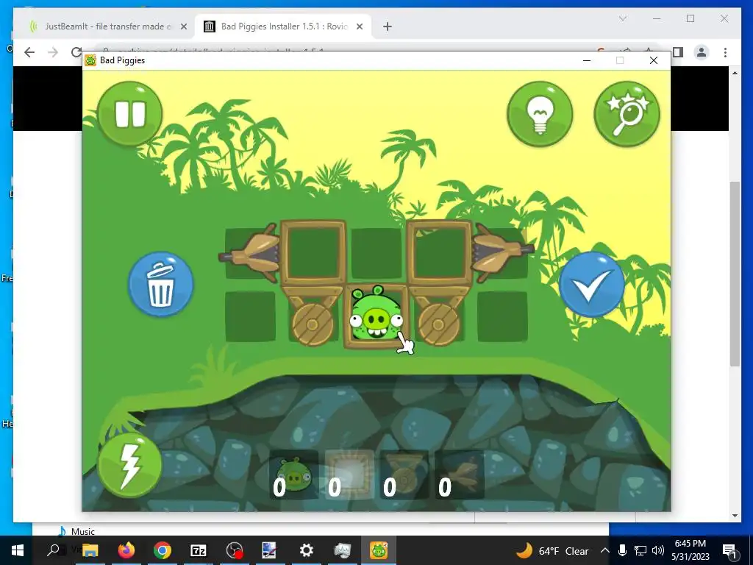Open the weather widget 64°F Clear
This screenshot has height=565, width=753.
(552, 550)
